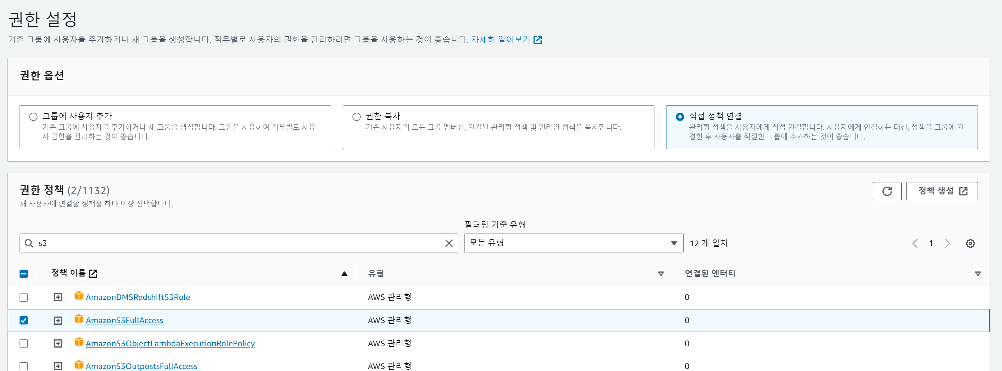Check the AmazonS3ObjectLambdaExecutionRolePolicy checkbox
The width and height of the screenshot is (1002, 371).
click(24, 344)
